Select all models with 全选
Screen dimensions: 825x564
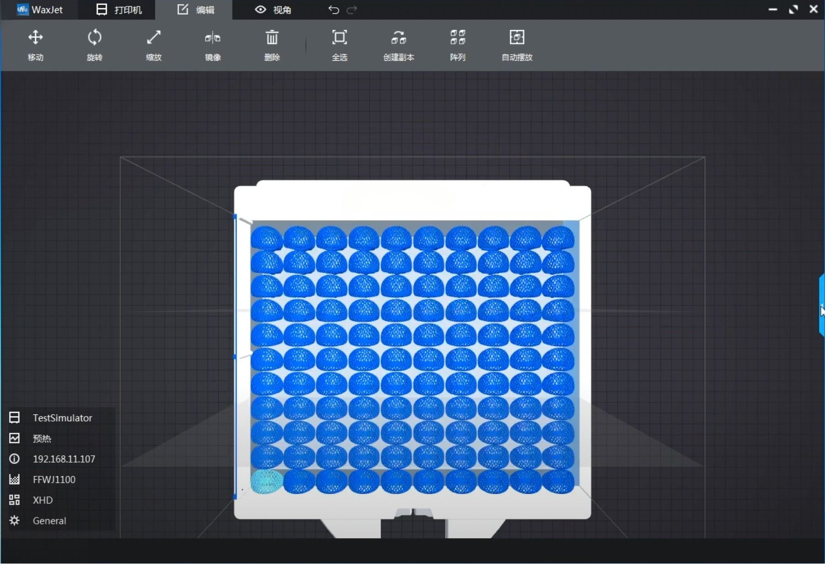(x=339, y=45)
